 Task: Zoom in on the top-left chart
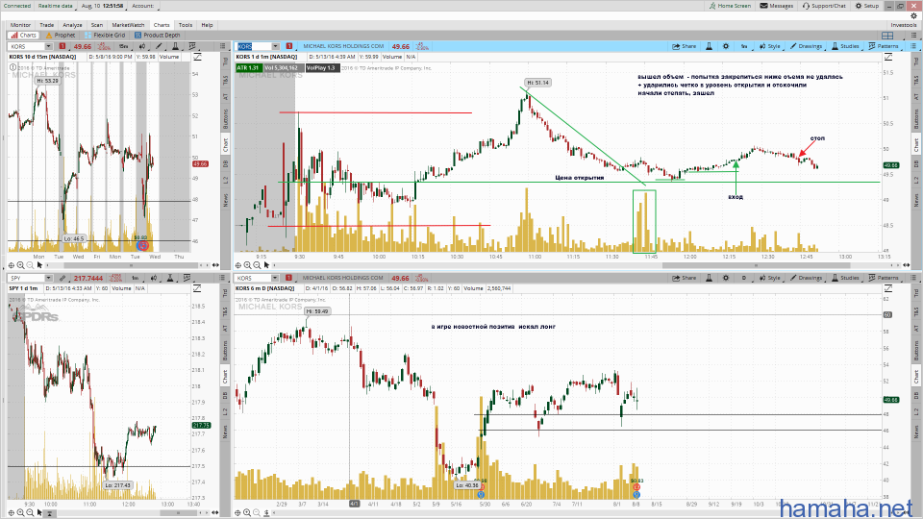20,265
